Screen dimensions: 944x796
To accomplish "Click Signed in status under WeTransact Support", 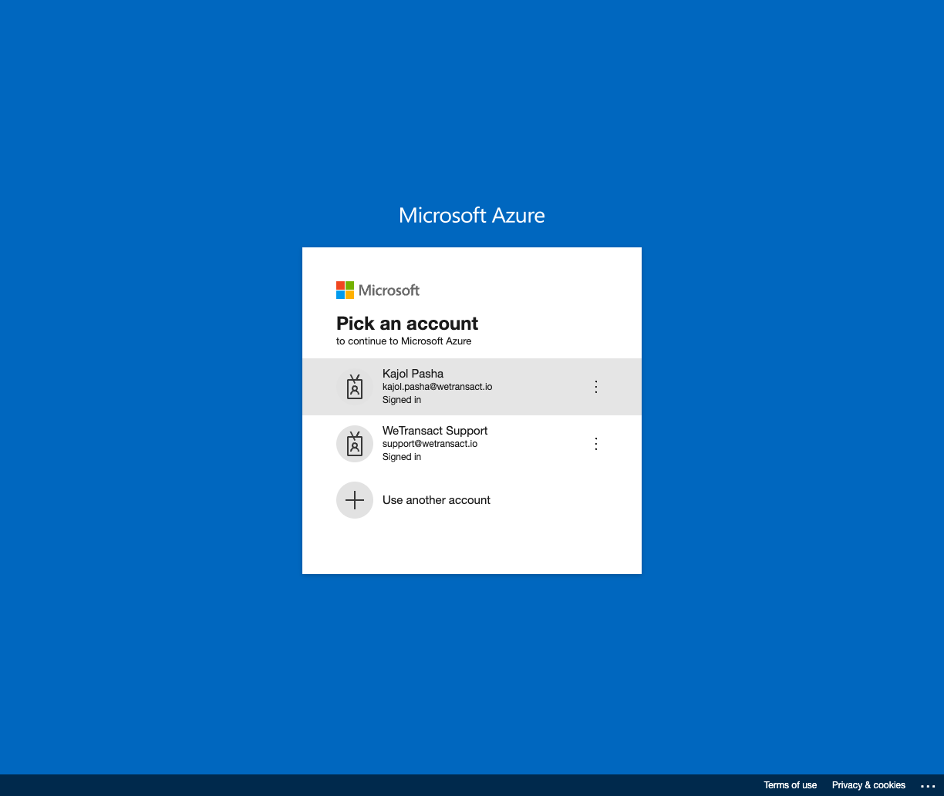I will (402, 457).
